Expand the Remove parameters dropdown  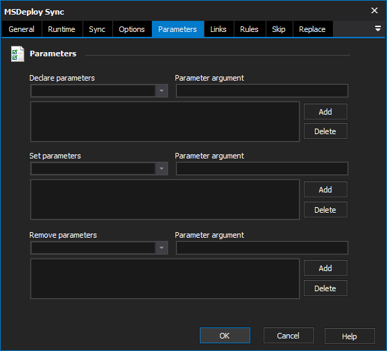click(x=162, y=248)
